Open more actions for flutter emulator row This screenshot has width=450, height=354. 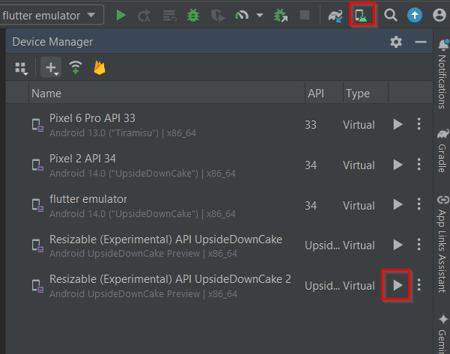pyautogui.click(x=419, y=204)
